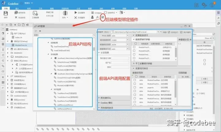Screen dimensions: 221x132
Task: Open the Data ribbon tab
Action: [90, 9]
